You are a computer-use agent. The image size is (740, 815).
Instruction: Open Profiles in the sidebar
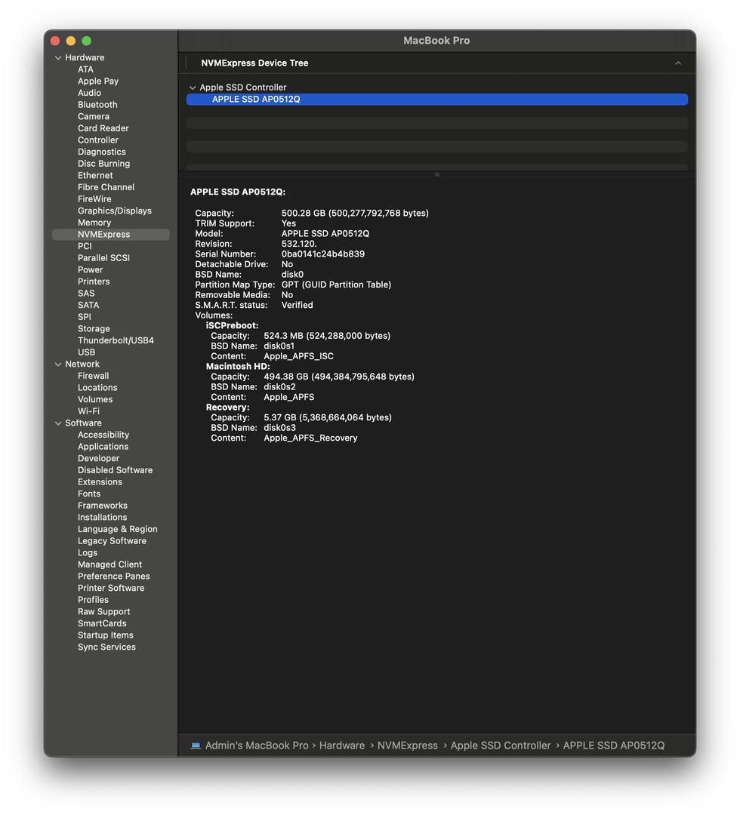coord(93,600)
